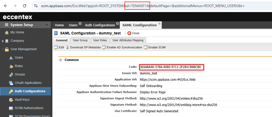Click the Company building icon
This screenshot has width=272, height=117.
[7, 41]
